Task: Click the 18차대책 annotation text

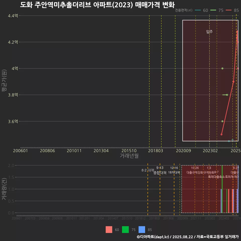Action: pyautogui.click(x=174, y=172)
